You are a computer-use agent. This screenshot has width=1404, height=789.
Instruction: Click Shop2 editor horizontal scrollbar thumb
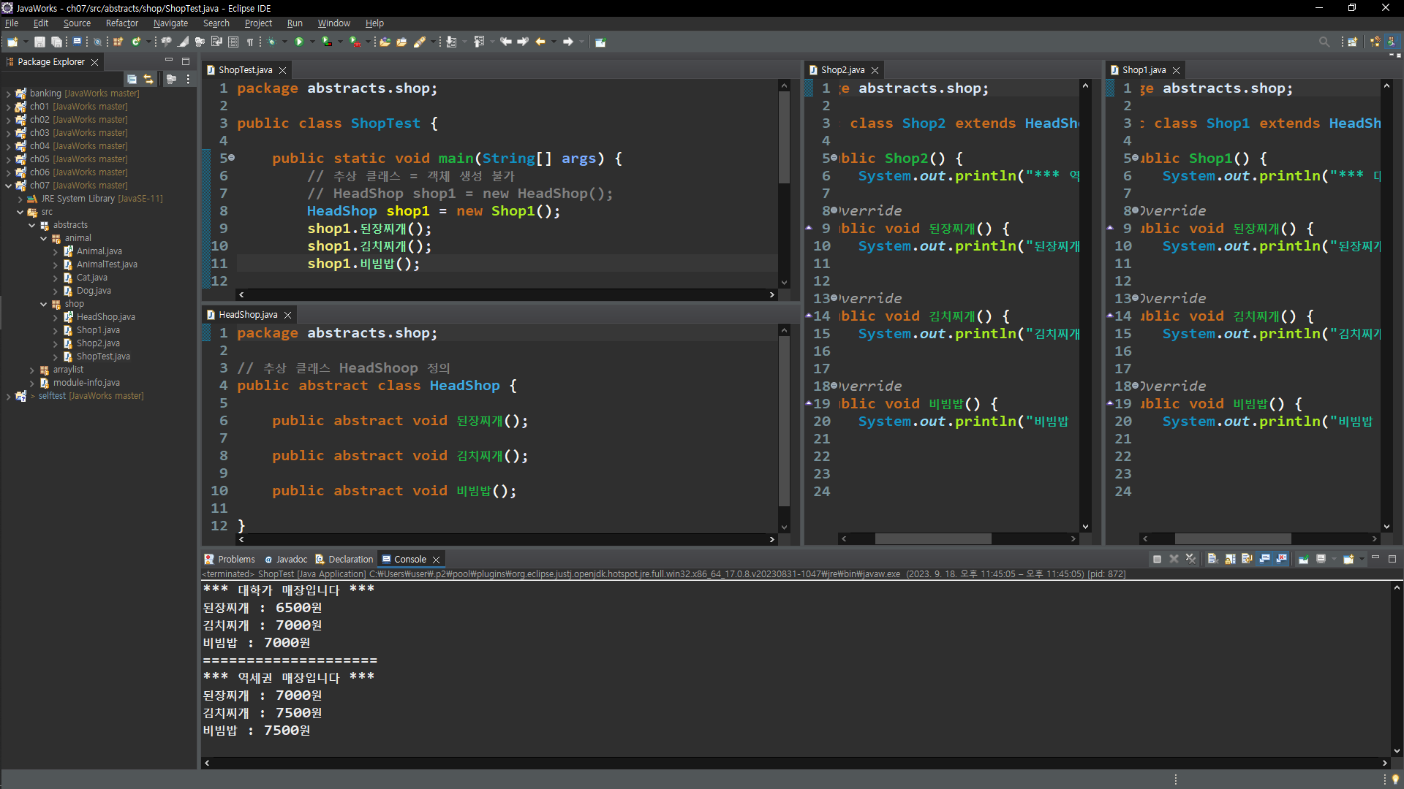(932, 538)
